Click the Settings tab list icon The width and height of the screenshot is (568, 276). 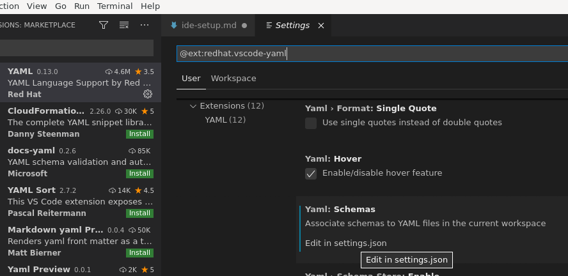(x=269, y=26)
